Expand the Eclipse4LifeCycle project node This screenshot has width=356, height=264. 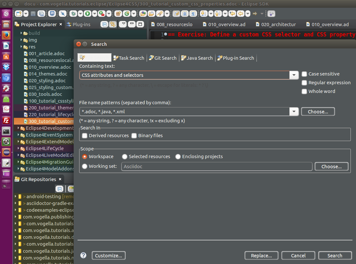18,148
